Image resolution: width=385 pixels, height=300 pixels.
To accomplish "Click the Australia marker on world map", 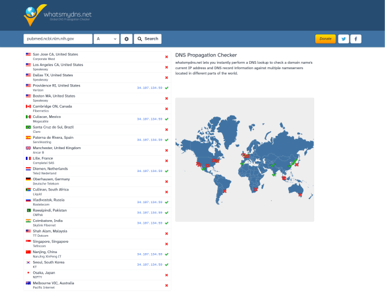I will point(300,194).
